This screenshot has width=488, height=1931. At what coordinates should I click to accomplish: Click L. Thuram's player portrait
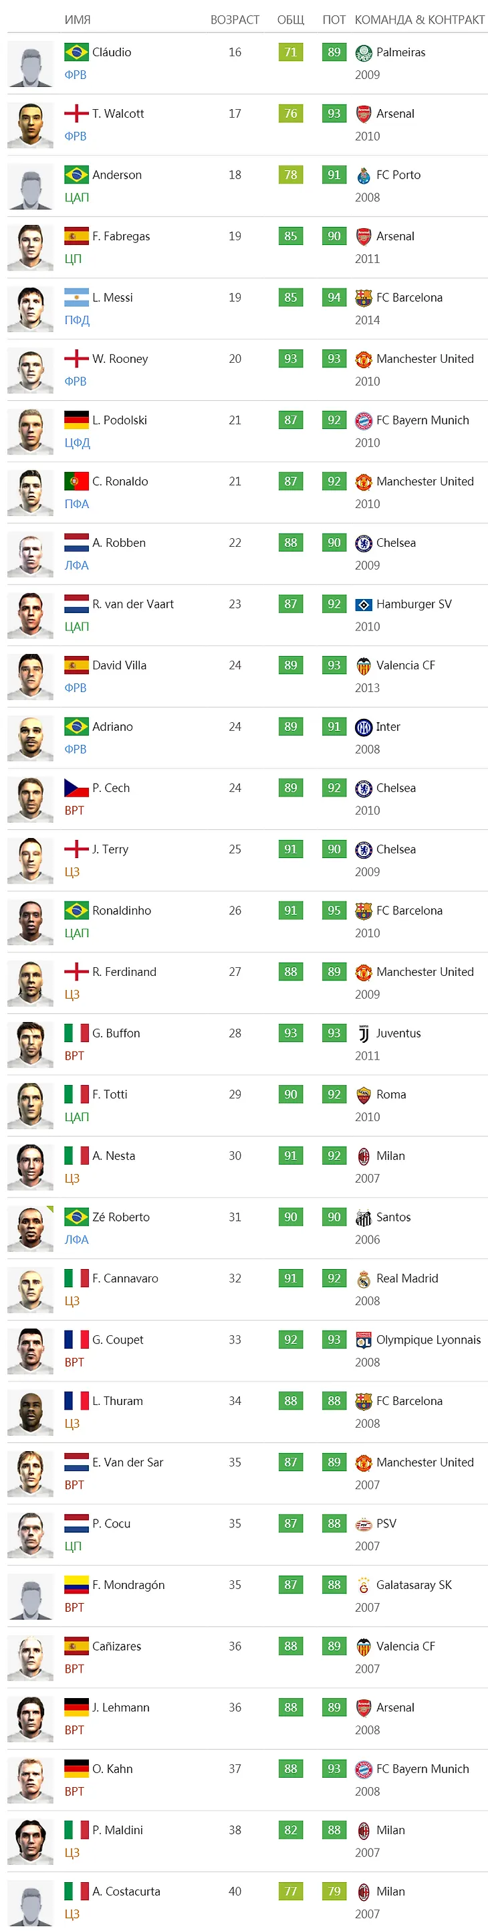pyautogui.click(x=31, y=1412)
